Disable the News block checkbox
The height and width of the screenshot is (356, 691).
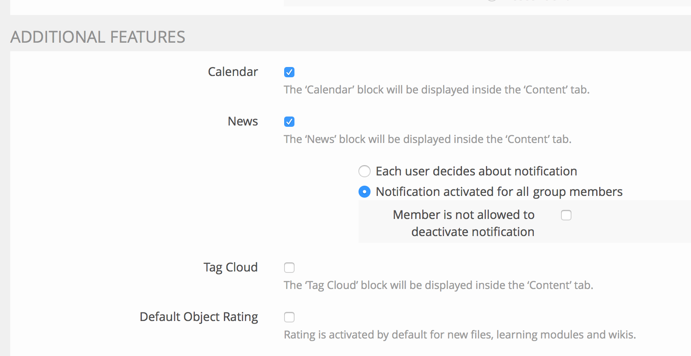289,122
